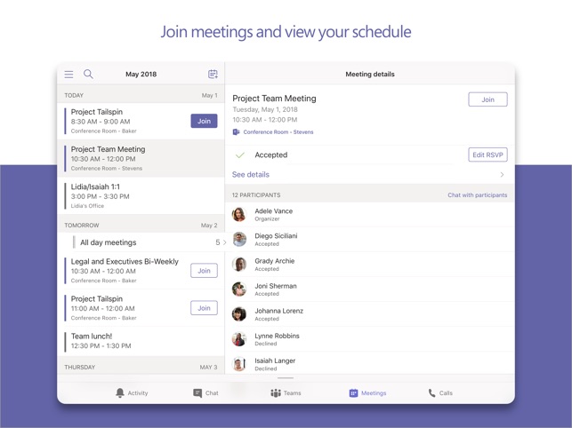This screenshot has width=572, height=428.
Task: Click the Calls phone icon
Action: [432, 393]
